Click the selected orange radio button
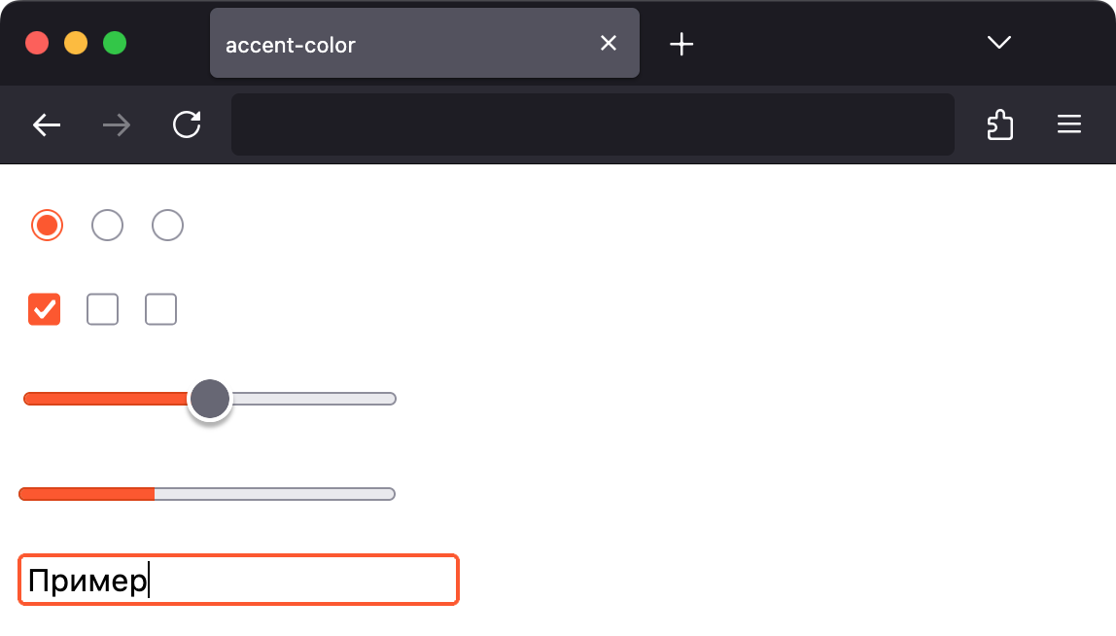1116x636 pixels. click(47, 225)
